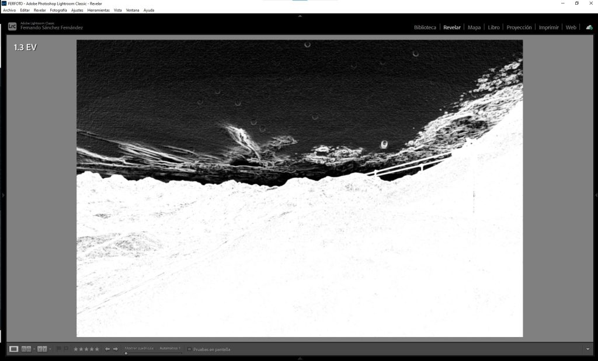Screen dimensions: 598x361
Task: Open the Ventana menu
Action: click(x=133, y=10)
